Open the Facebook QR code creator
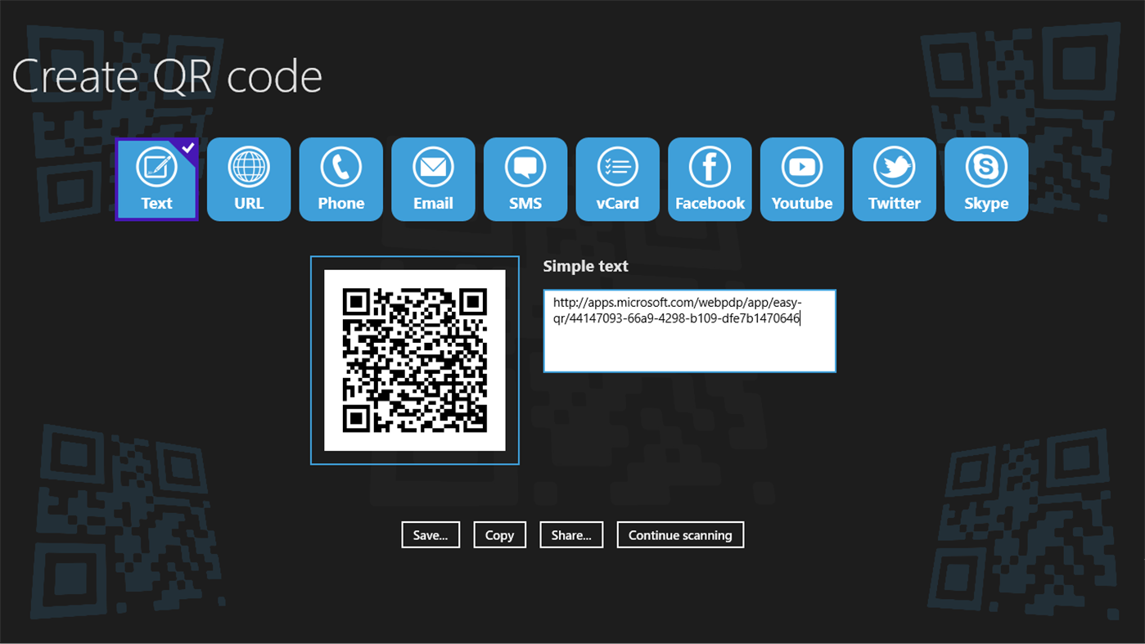Viewport: 1145px width, 644px height. coord(709,179)
